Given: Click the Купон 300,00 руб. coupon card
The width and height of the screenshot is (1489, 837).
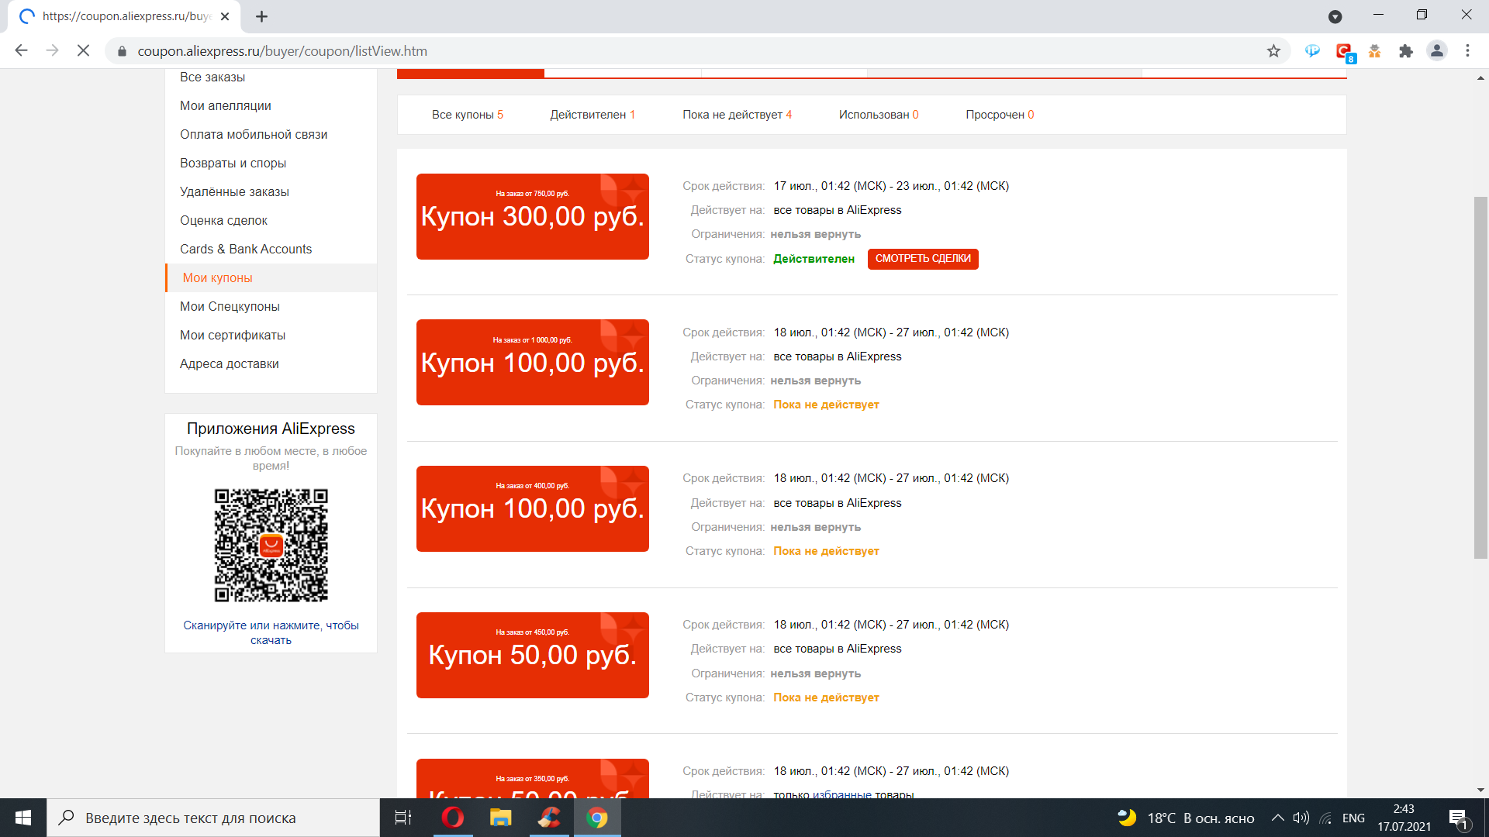Looking at the screenshot, I should click(x=533, y=217).
